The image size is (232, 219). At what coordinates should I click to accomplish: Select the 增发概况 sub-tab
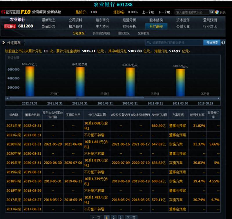[x=124, y=33]
